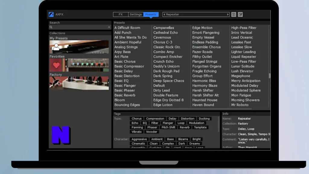This screenshot has height=174, width=309.
Task: Select the 'A Difficult Room' preset
Action: tap(127, 28)
